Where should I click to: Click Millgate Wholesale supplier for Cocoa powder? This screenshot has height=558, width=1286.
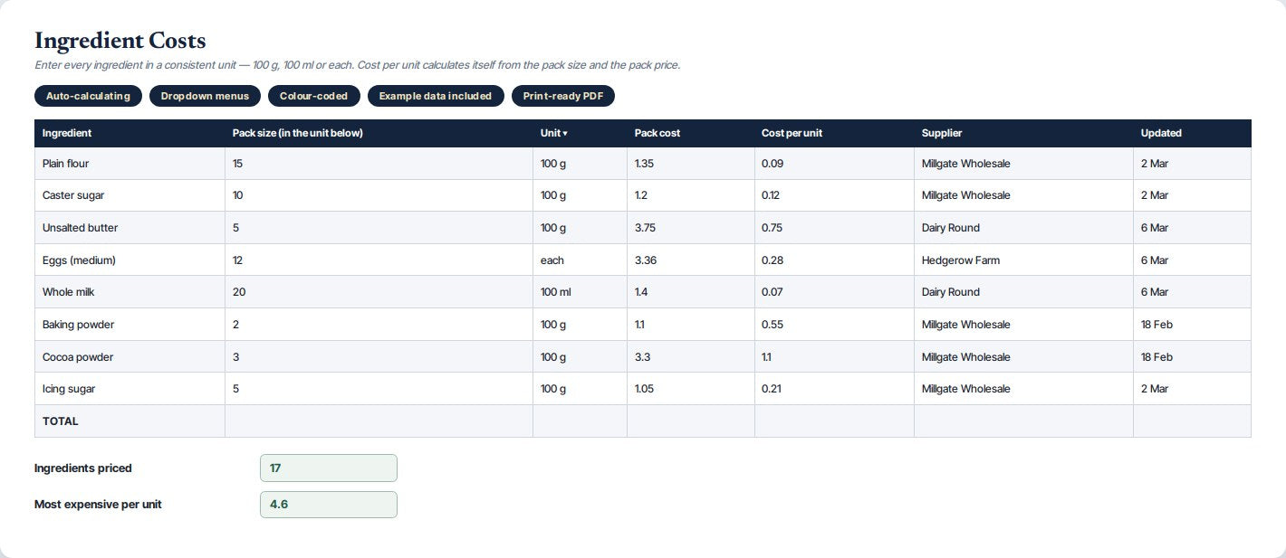coord(1023,357)
